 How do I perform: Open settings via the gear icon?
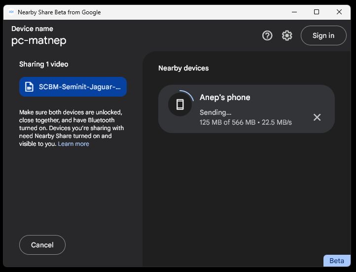pyautogui.click(x=287, y=35)
